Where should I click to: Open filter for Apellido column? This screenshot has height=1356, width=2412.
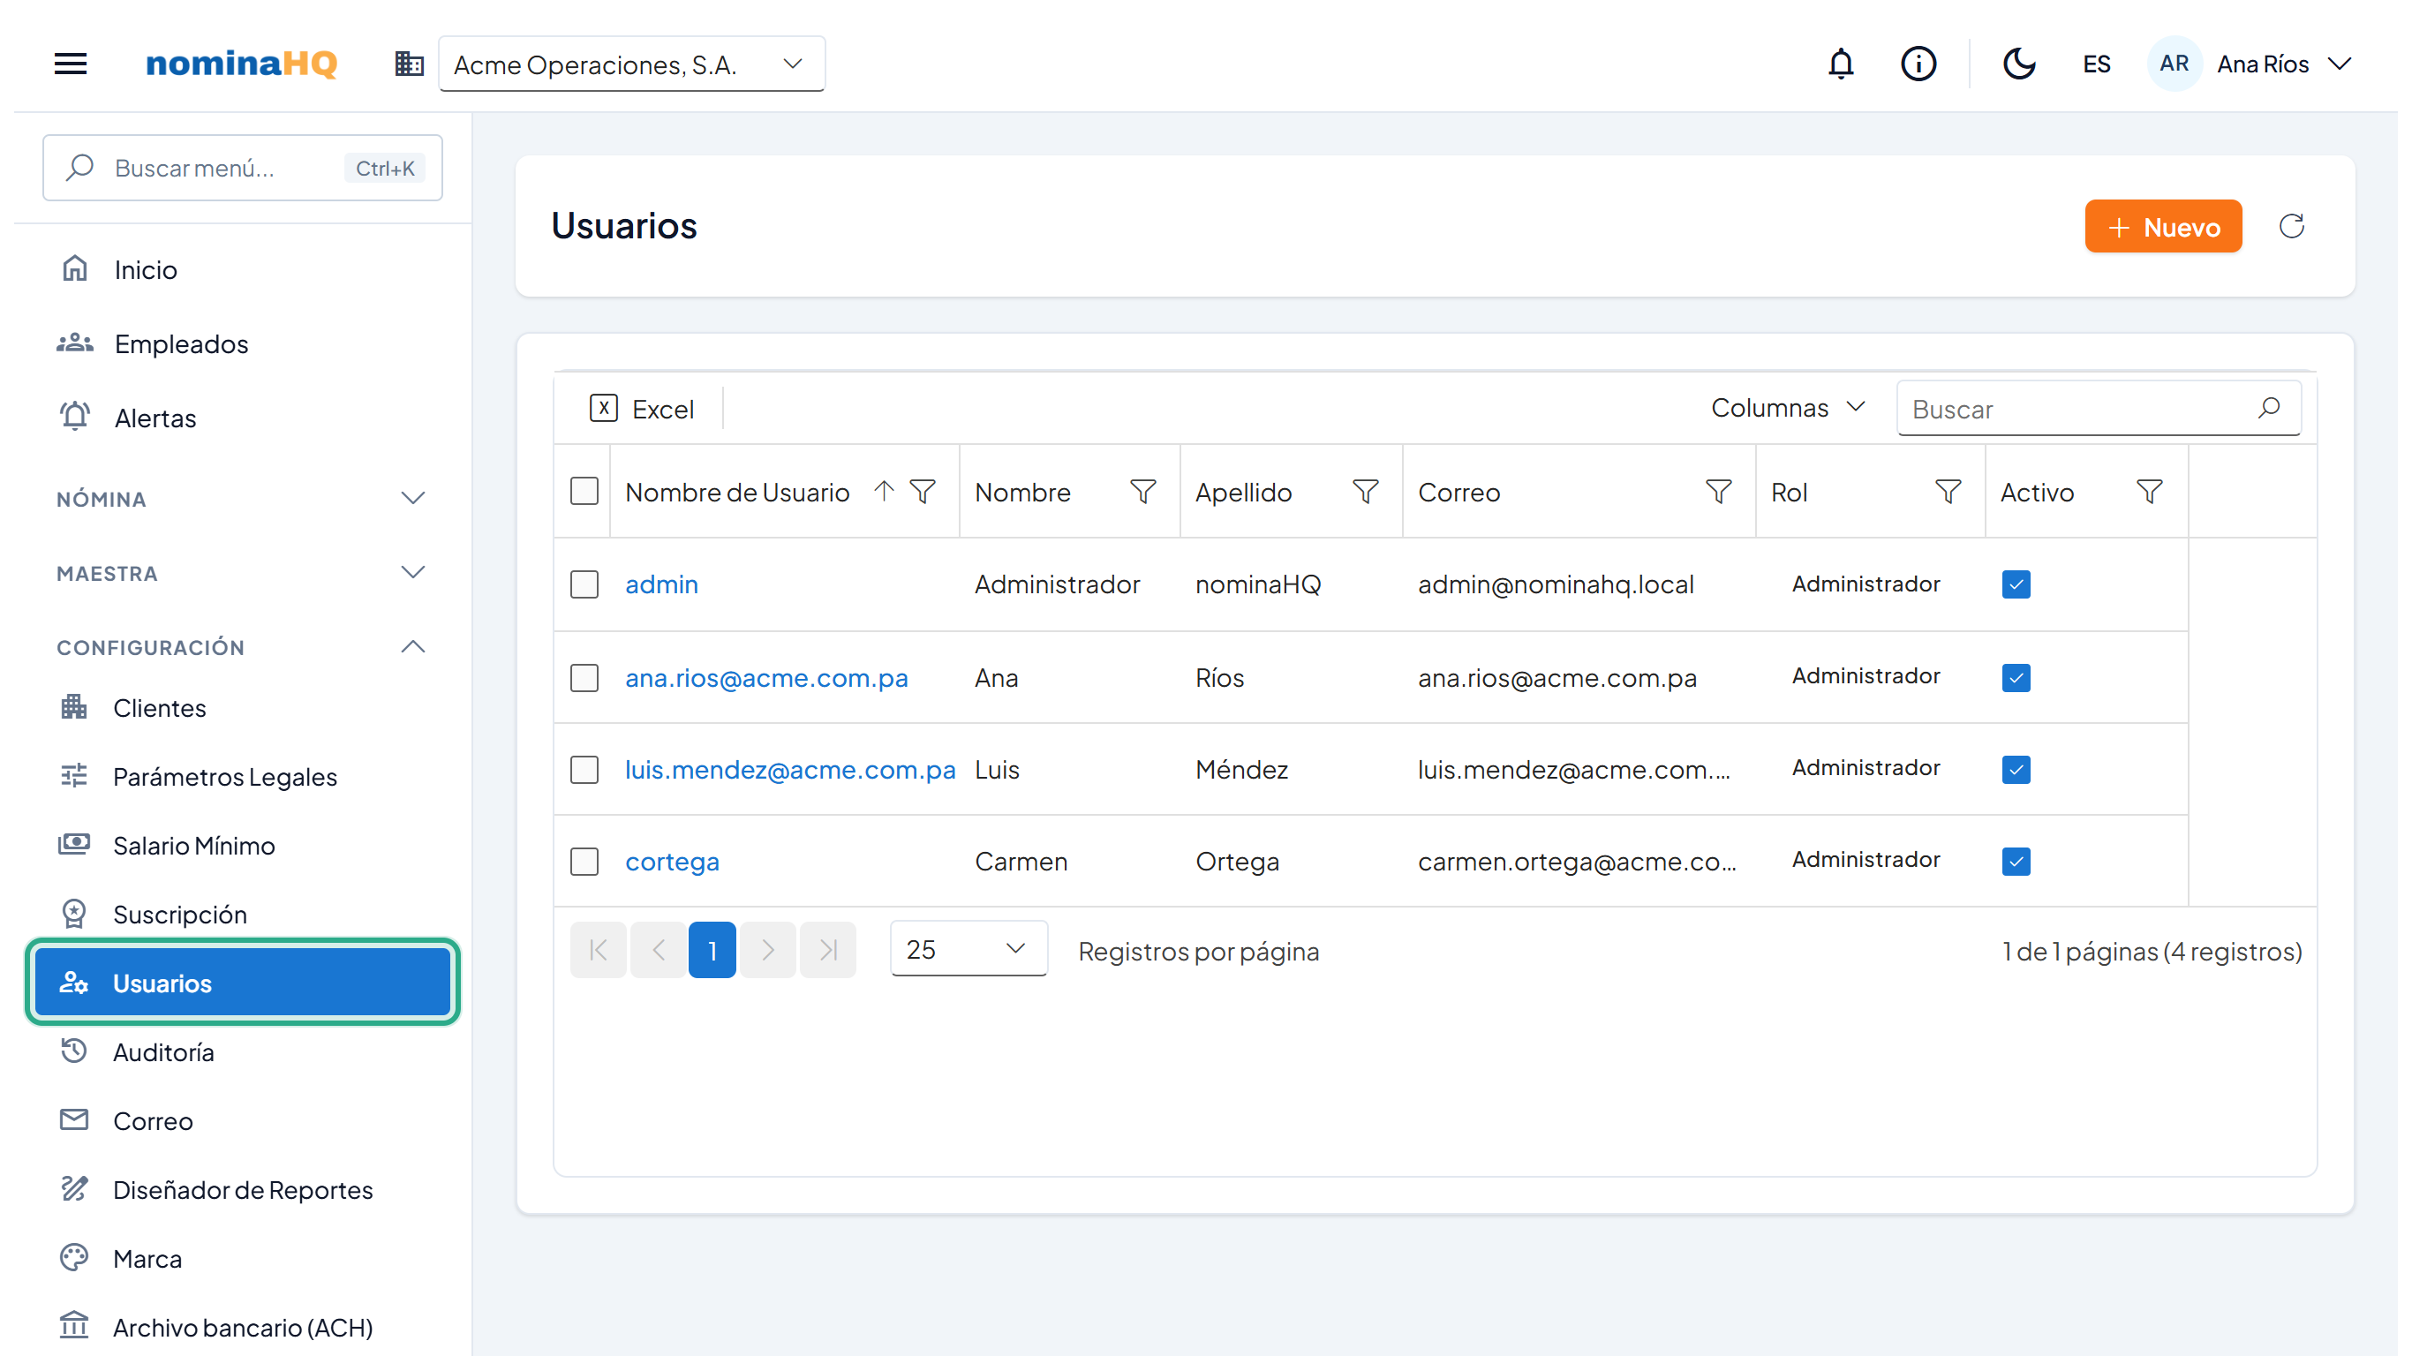pos(1365,492)
